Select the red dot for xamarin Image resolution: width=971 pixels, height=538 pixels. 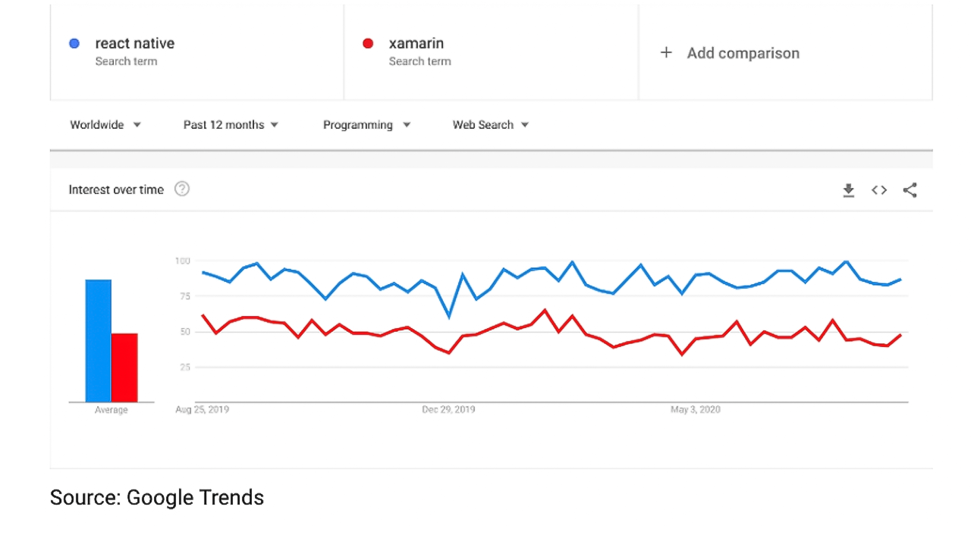(367, 43)
